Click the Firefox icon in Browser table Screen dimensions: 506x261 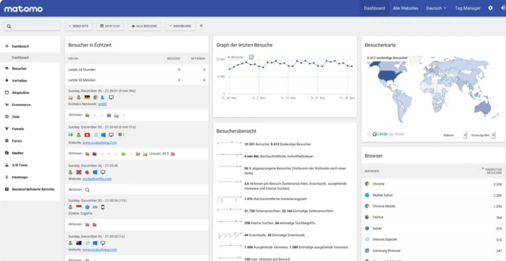pos(367,217)
